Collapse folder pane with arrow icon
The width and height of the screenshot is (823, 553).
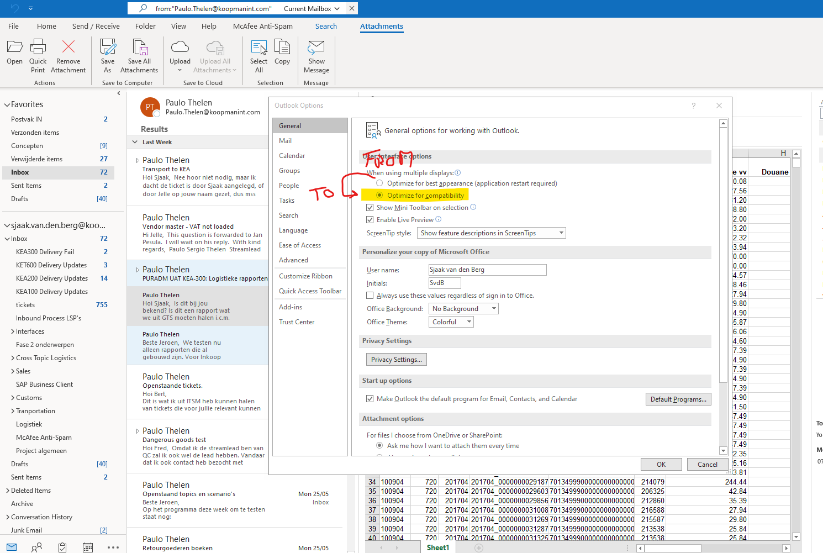(119, 93)
